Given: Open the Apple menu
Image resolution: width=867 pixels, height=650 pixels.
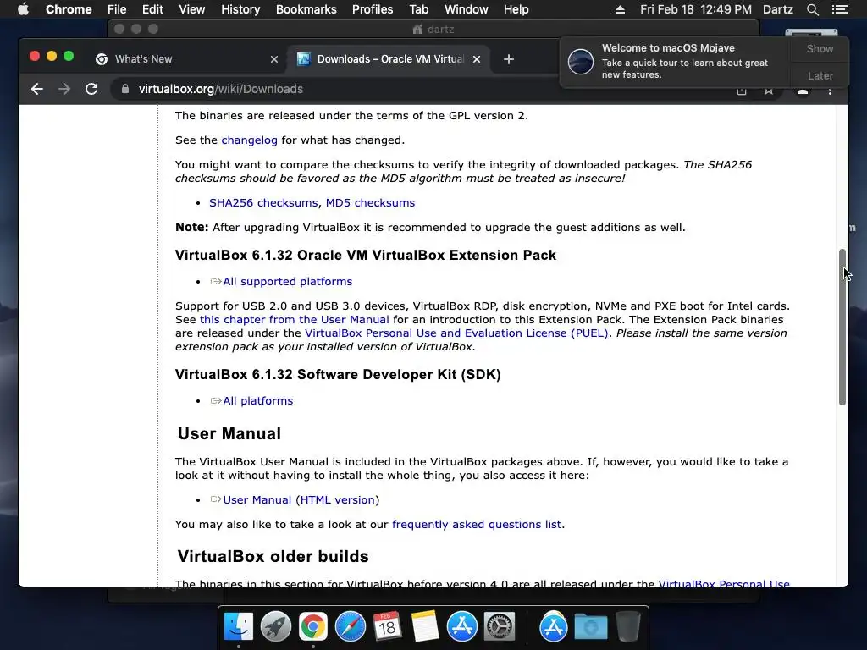Looking at the screenshot, I should pos(23,9).
